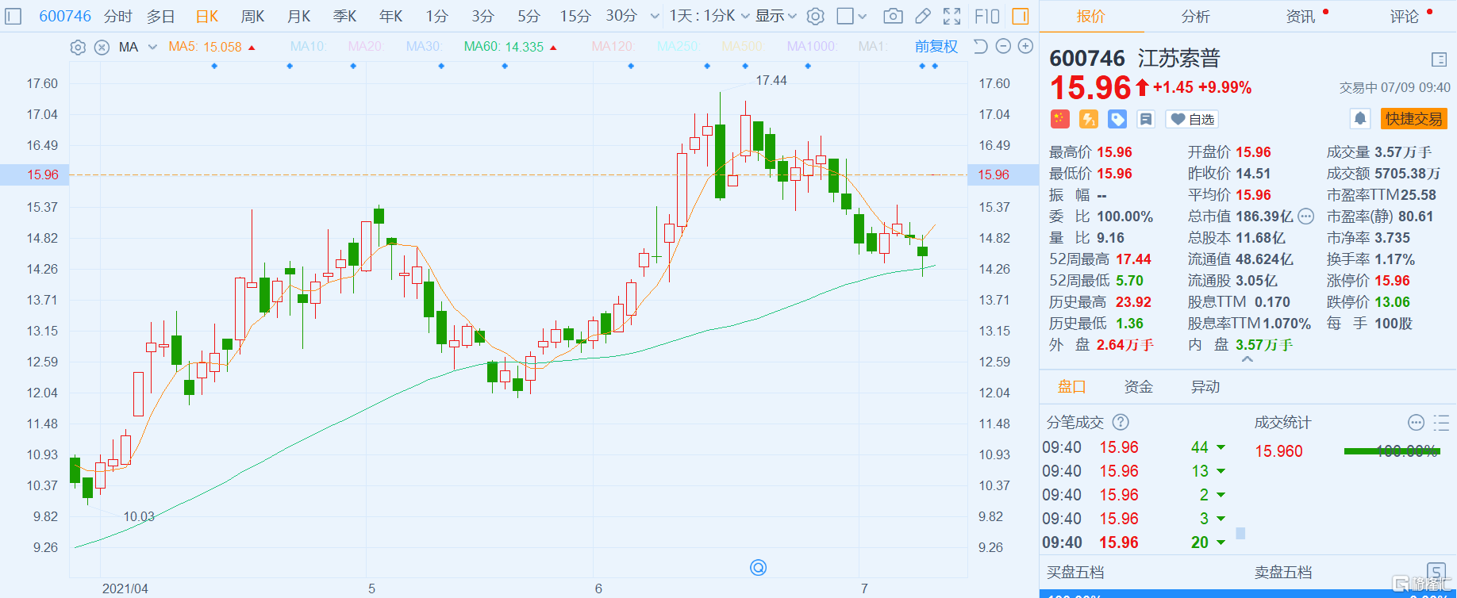Click the first blue event marker in April
This screenshot has height=598, width=1457.
tap(214, 66)
